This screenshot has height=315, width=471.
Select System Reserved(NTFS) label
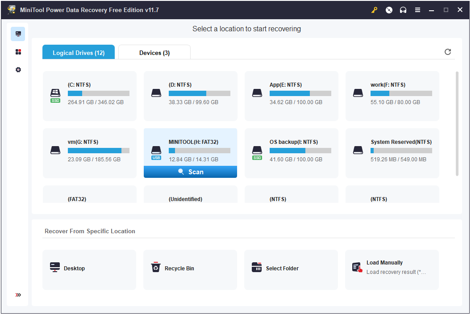click(x=401, y=142)
